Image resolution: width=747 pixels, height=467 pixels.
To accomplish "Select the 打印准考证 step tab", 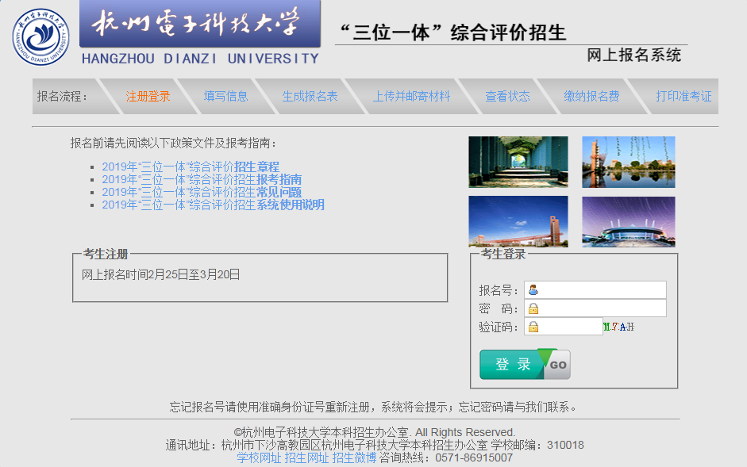I will click(x=683, y=97).
